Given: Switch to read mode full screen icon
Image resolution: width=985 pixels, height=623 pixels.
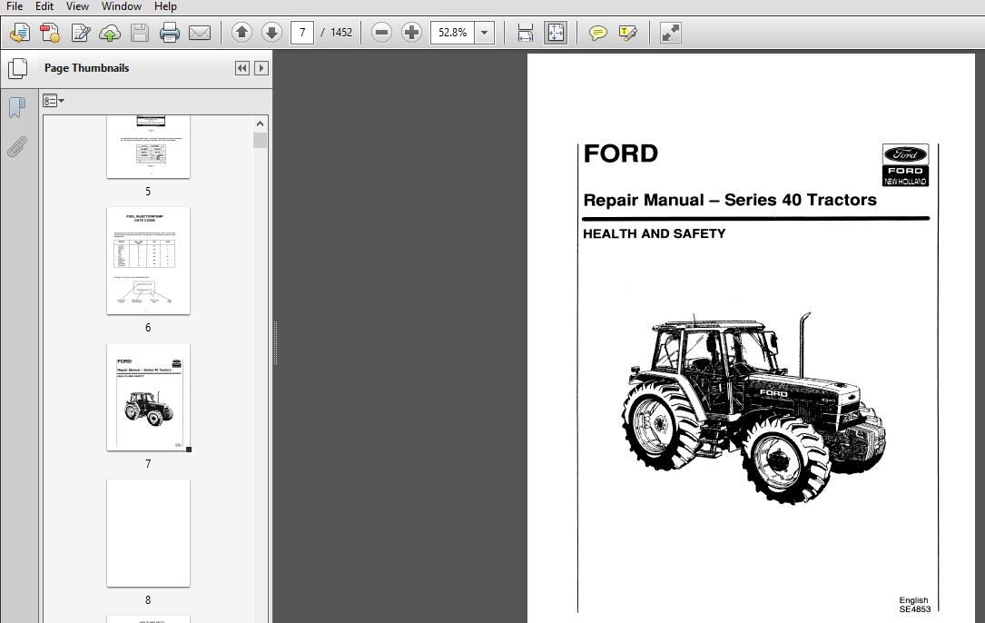Looking at the screenshot, I should tap(670, 33).
